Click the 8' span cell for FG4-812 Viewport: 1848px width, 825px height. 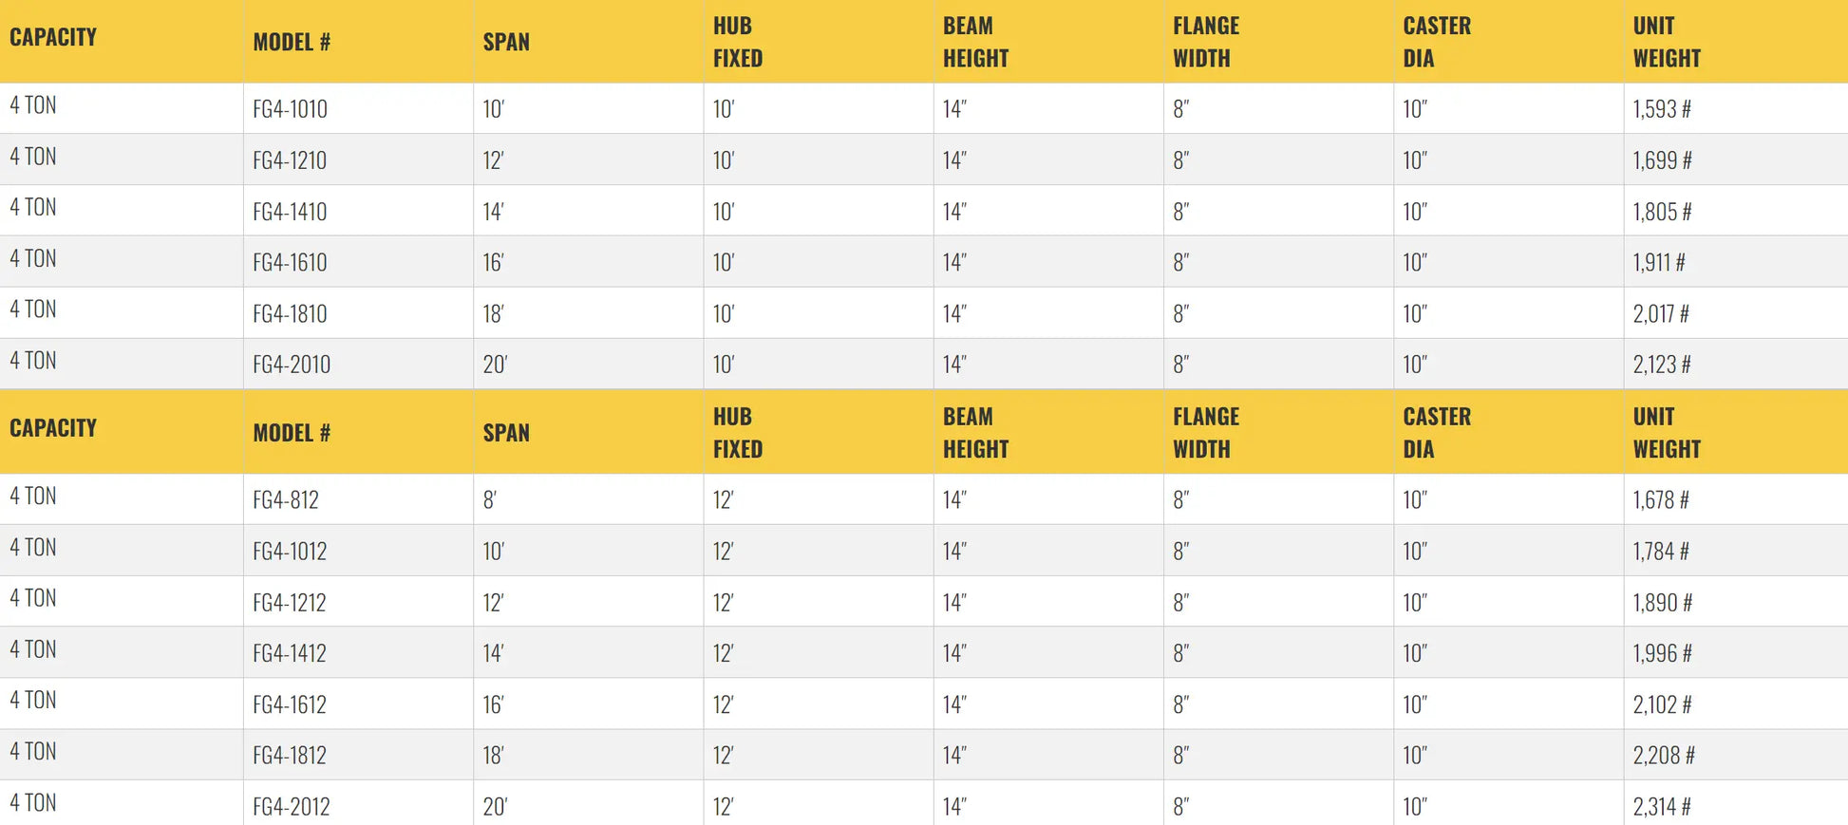pos(490,499)
